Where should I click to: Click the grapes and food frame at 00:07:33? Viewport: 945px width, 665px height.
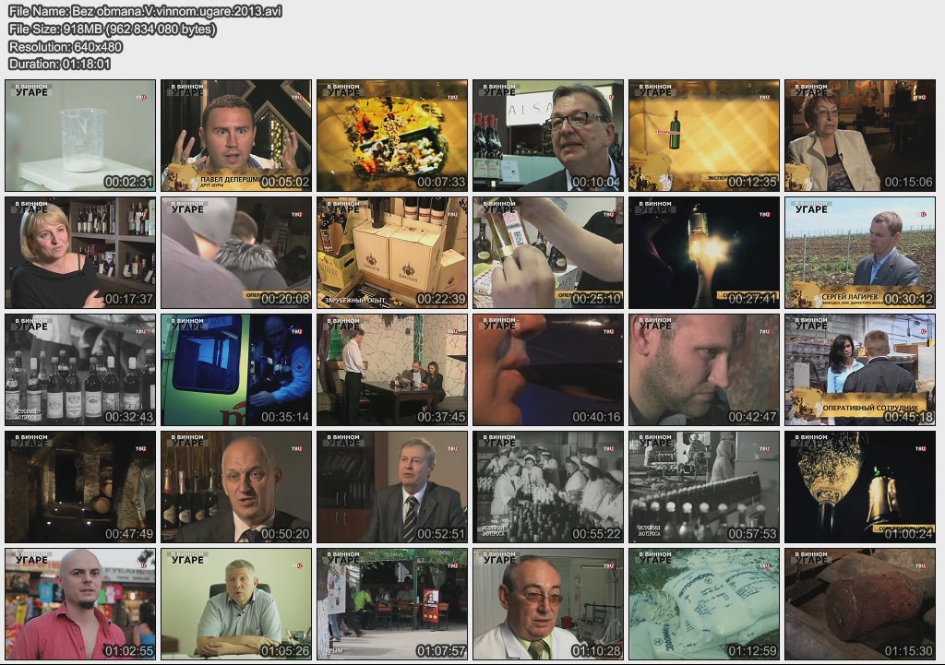(392, 135)
